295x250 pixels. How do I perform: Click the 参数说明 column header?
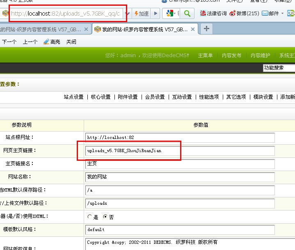click(x=21, y=125)
